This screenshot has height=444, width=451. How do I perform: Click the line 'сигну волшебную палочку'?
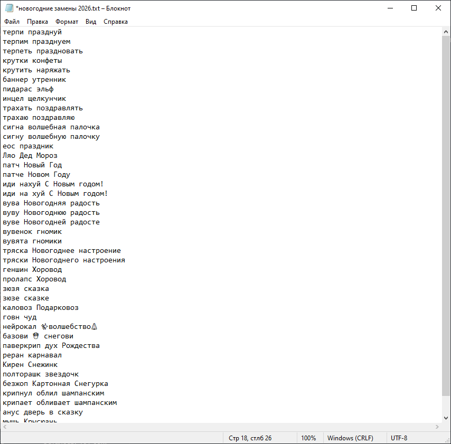51,137
